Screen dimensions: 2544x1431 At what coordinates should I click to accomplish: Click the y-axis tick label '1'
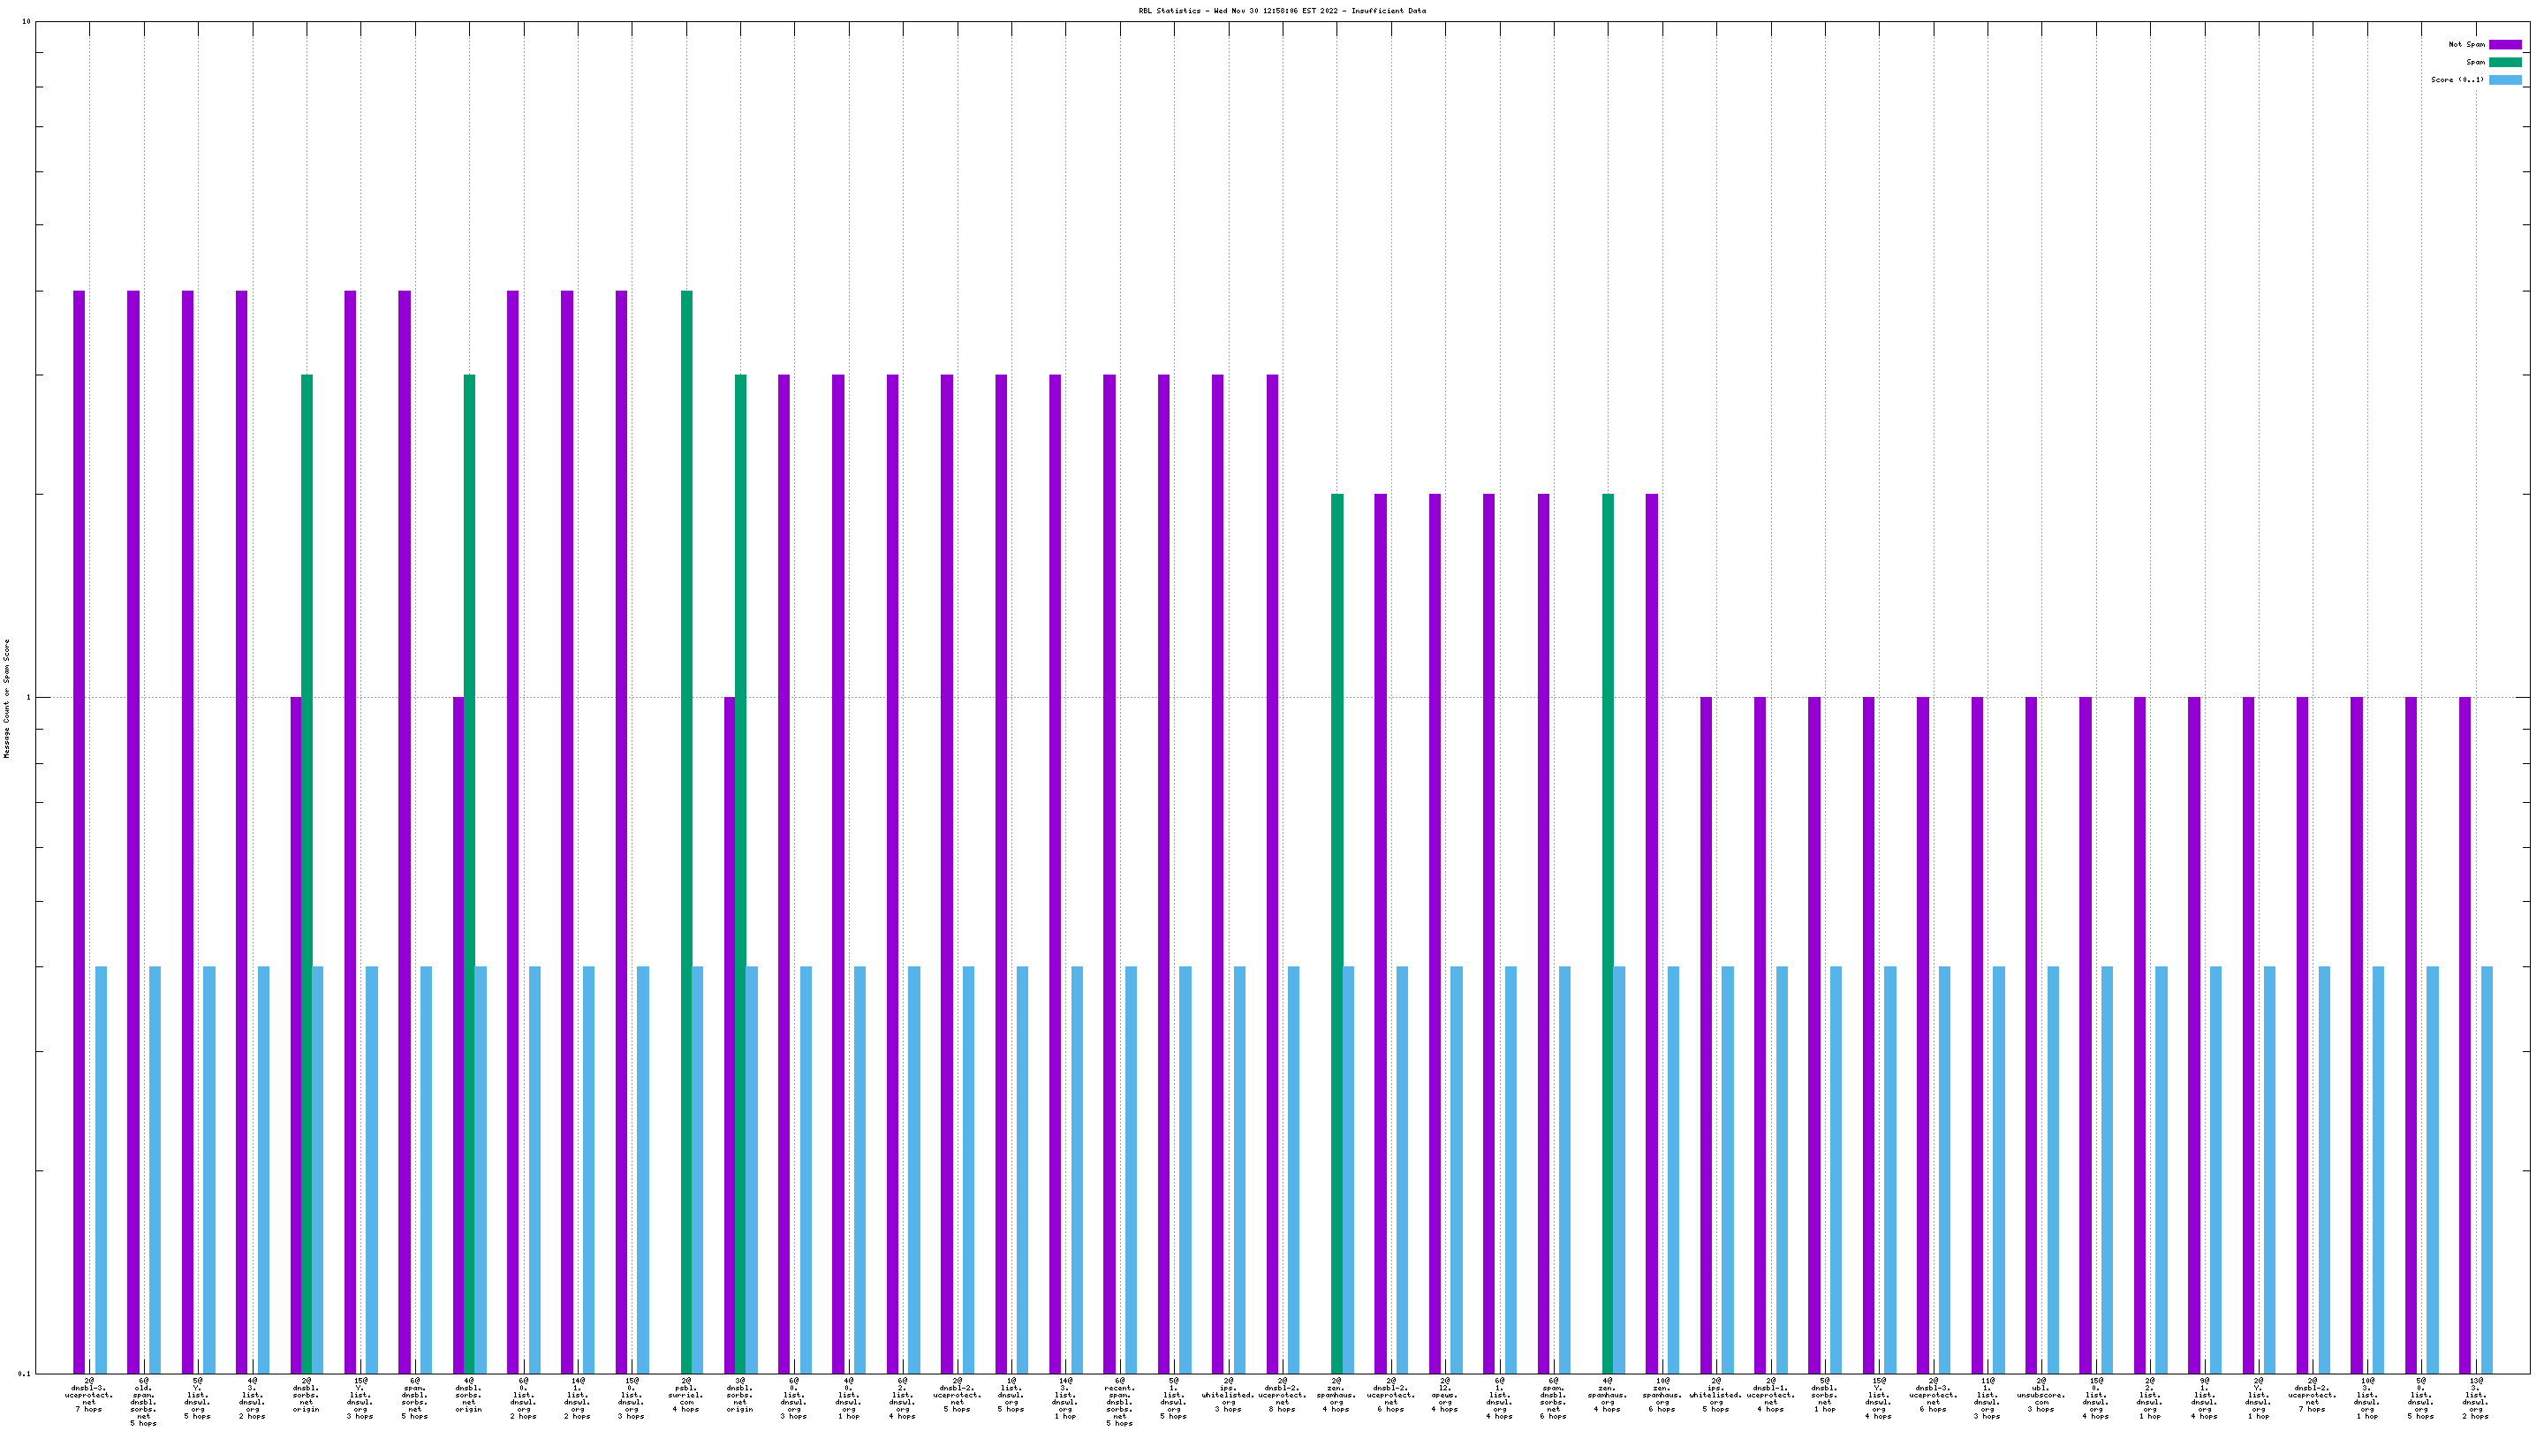click(28, 698)
